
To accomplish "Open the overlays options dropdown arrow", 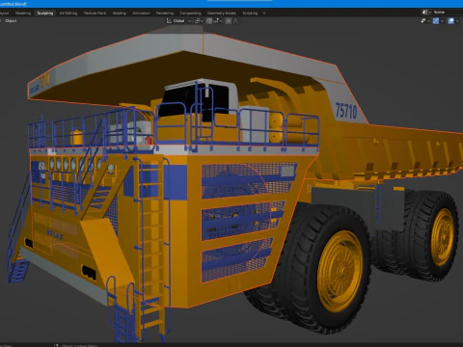I will pyautogui.click(x=457, y=21).
